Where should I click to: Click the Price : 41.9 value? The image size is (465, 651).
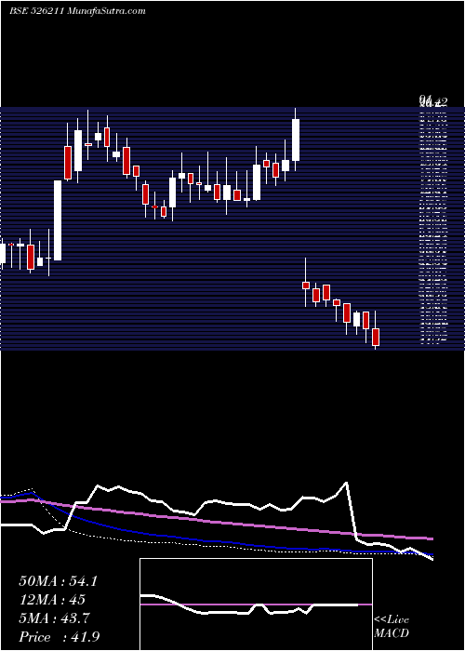tap(60, 637)
